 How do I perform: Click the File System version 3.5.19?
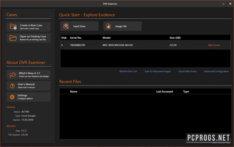point(24,135)
